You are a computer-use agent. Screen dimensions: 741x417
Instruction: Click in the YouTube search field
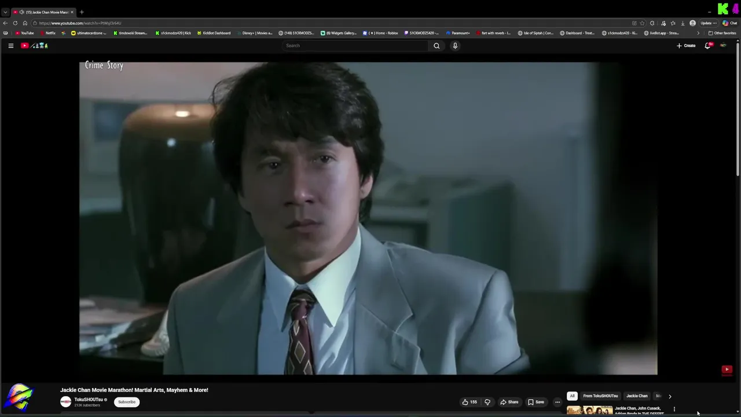(x=356, y=46)
